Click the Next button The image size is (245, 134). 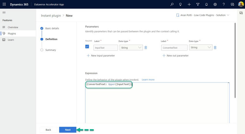point(68,130)
